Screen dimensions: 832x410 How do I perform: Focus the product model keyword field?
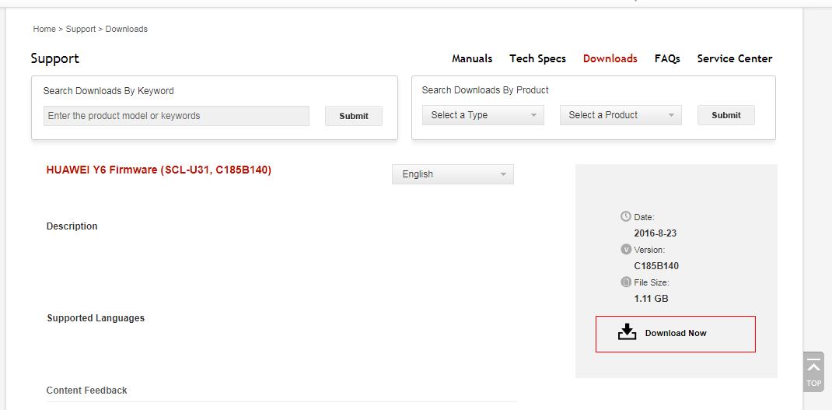(177, 116)
